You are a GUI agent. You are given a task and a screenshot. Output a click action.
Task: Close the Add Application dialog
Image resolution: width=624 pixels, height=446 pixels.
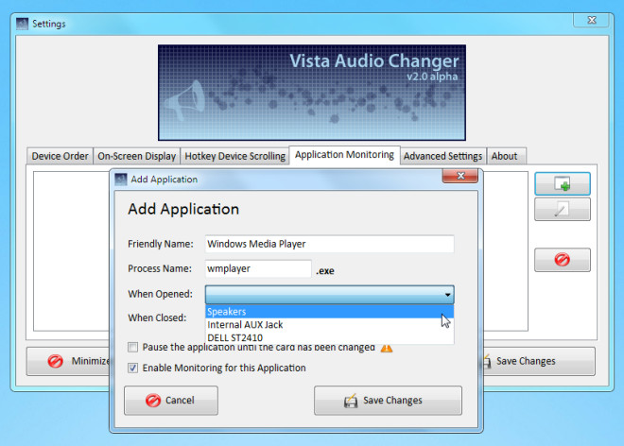pos(460,176)
